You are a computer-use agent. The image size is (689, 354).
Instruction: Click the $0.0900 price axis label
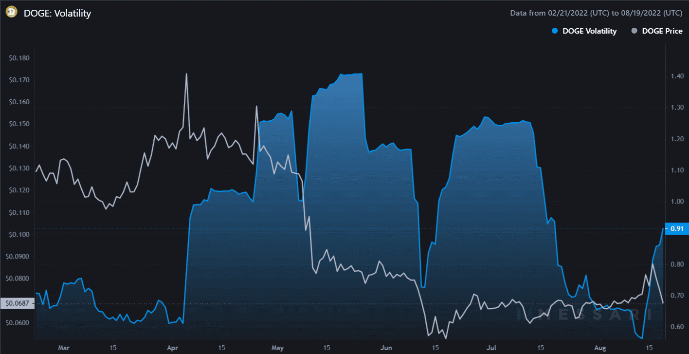pos(18,257)
